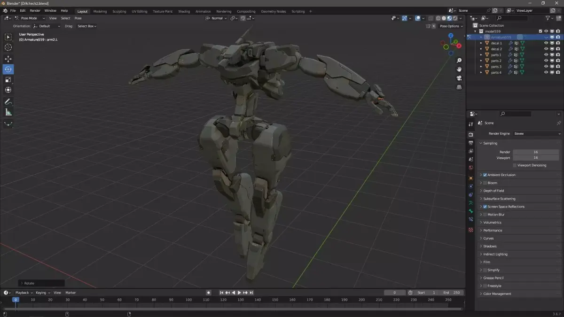The image size is (564, 317).
Task: Hide decal 1 in the viewport
Action: click(546, 43)
